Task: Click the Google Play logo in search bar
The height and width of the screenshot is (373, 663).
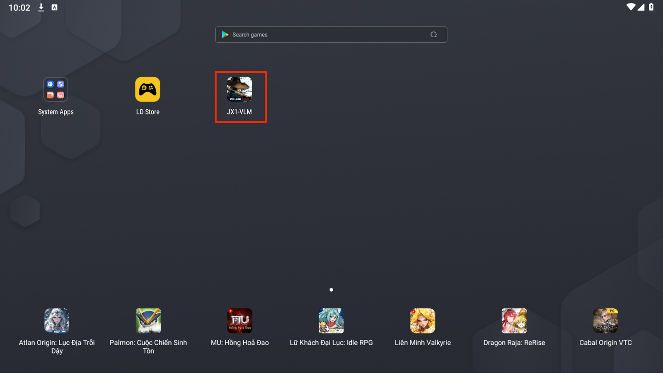Action: 225,35
